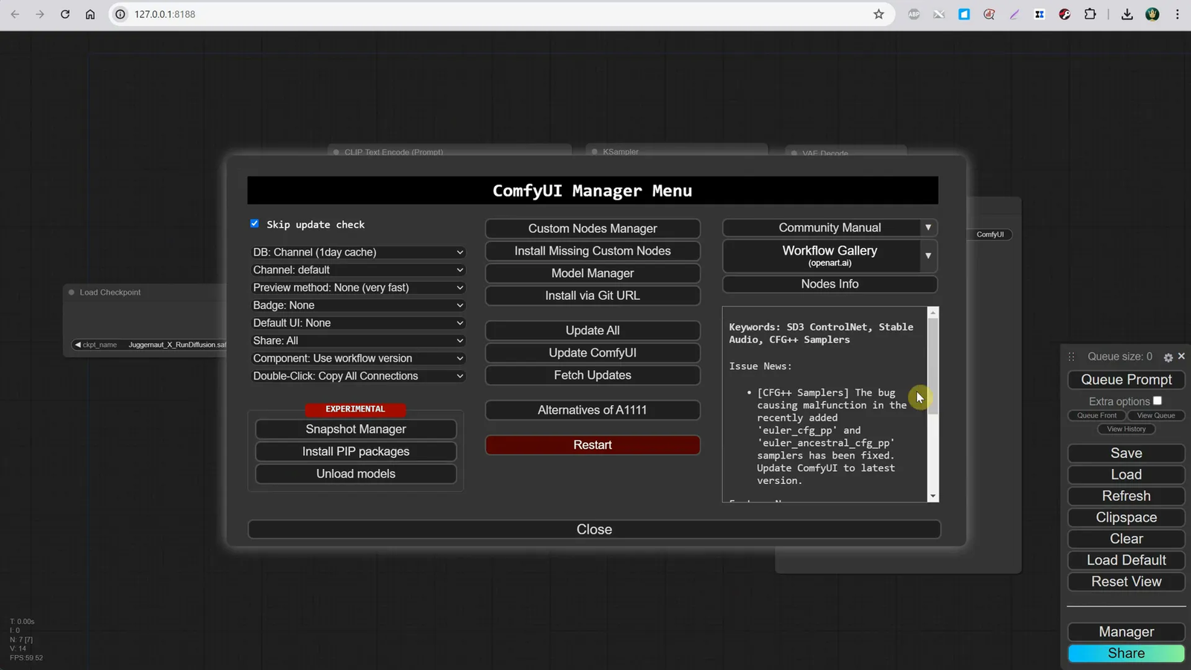1191x670 pixels.
Task: Open the chart magnifier extension icon
Action: tap(989, 14)
